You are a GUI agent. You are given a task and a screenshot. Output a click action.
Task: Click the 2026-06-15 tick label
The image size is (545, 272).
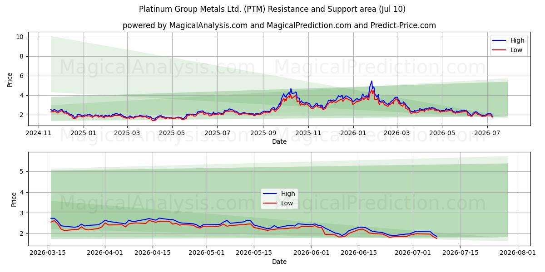click(359, 253)
